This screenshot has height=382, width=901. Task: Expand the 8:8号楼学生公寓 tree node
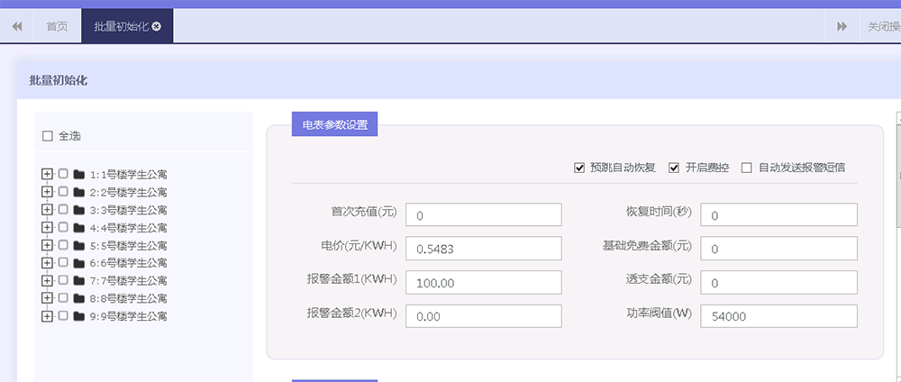pyautogui.click(x=48, y=298)
